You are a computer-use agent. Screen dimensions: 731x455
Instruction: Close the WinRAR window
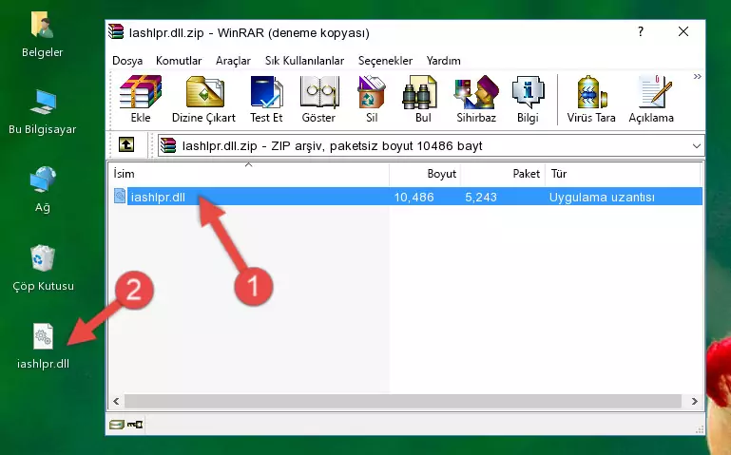(683, 31)
